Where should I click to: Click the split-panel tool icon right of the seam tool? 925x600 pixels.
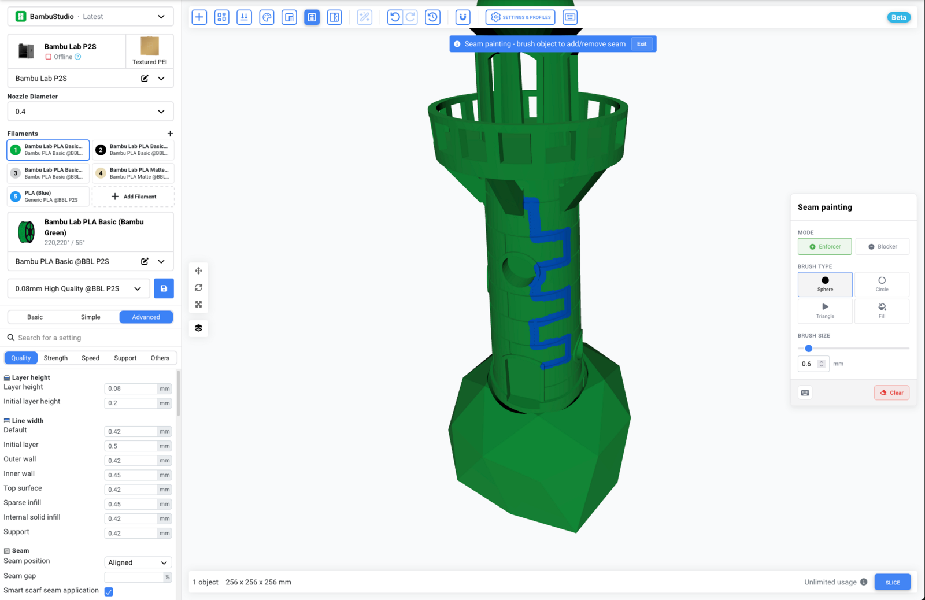[335, 17]
